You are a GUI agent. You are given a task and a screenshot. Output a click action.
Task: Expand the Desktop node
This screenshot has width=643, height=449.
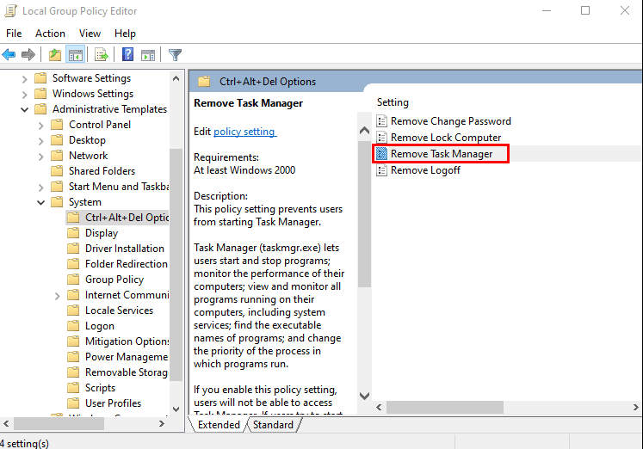coord(40,141)
